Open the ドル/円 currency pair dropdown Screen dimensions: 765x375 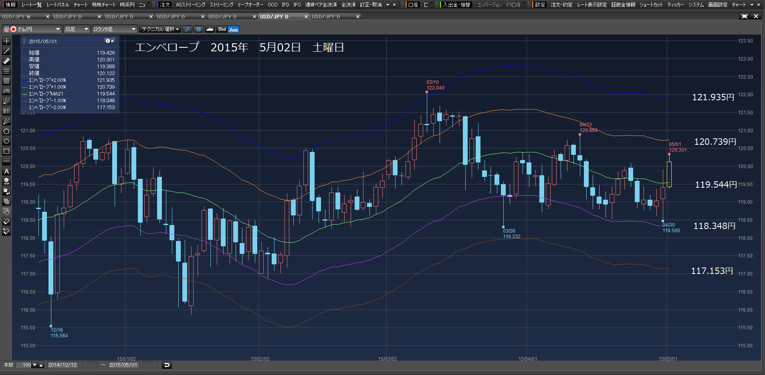point(32,29)
